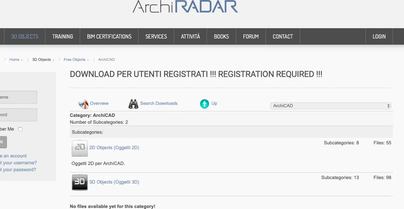Click the 3D Objects category icon
Image resolution: width=404 pixels, height=209 pixels.
click(x=79, y=182)
